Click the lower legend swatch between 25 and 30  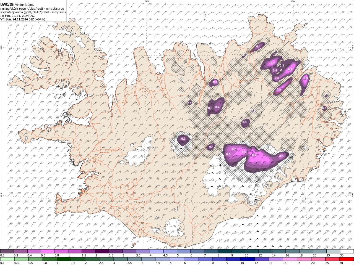click(x=332, y=259)
